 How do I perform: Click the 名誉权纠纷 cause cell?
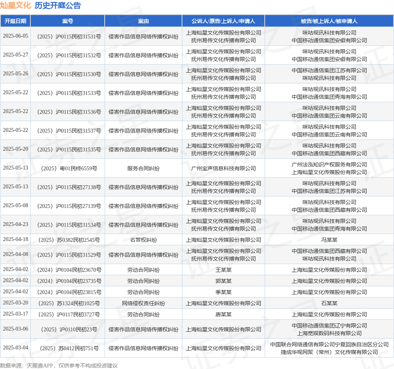143,240
